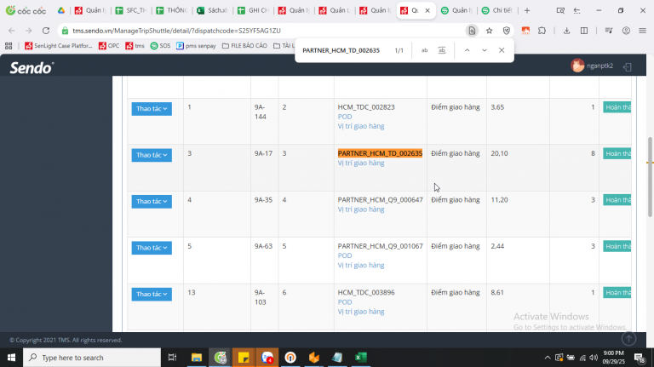Open Thao tác dropdown for HCM_TDC_002823 row
Viewport: 654px width, 367px height.
[x=152, y=108]
